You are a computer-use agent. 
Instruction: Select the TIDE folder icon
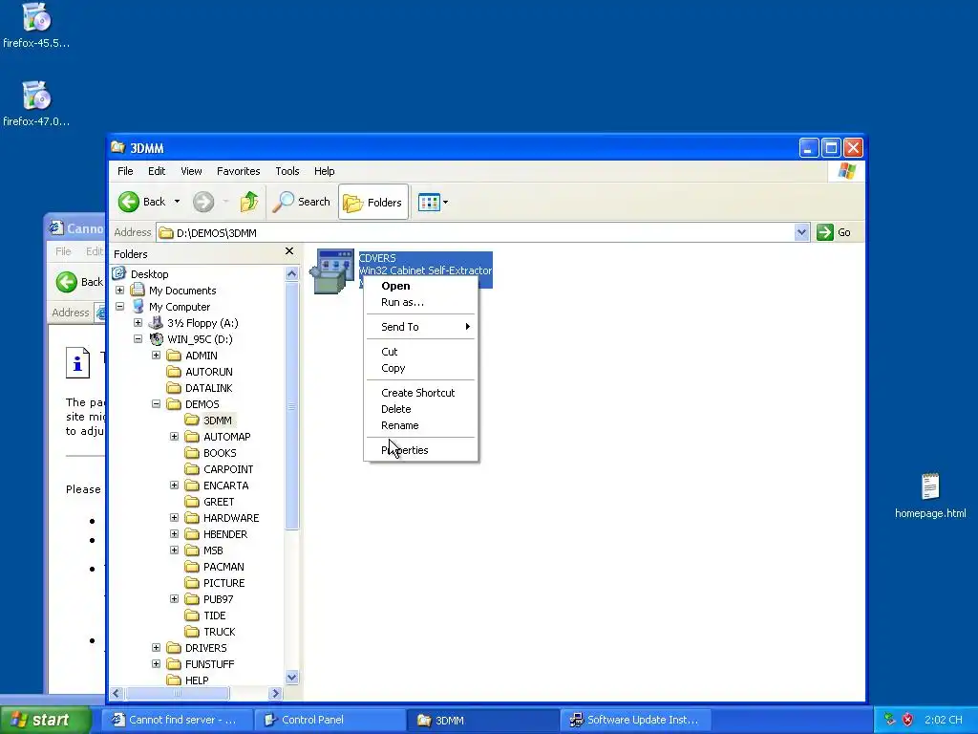pyautogui.click(x=191, y=615)
